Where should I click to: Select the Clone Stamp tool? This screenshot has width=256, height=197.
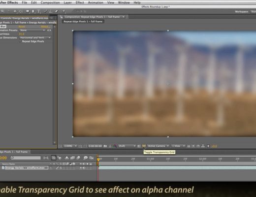point(51,11)
